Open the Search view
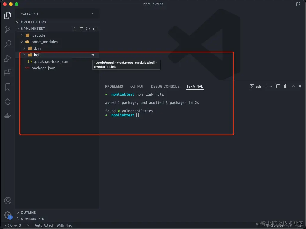The image size is (306, 229). [8, 44]
